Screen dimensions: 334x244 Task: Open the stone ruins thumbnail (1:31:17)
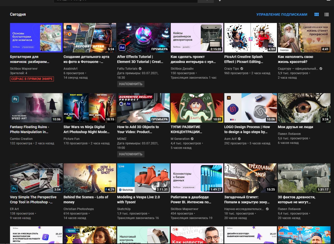point(304,178)
